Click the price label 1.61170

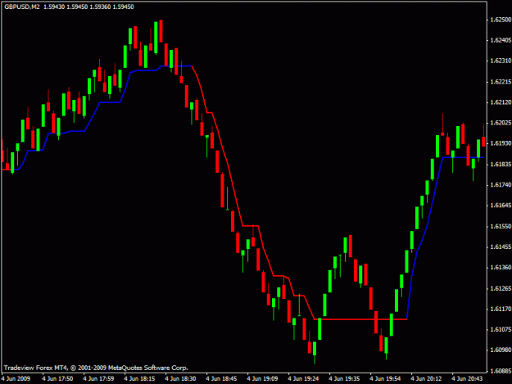(501, 309)
